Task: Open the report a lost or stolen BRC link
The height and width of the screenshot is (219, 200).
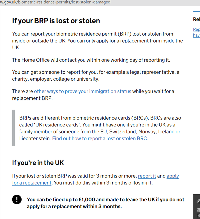Action: click(99, 138)
